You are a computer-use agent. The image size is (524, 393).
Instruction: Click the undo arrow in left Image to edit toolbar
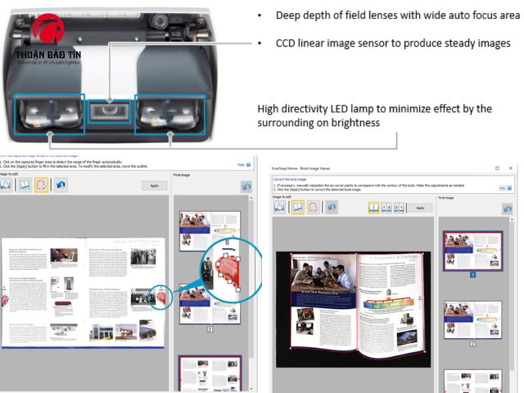coord(61,185)
